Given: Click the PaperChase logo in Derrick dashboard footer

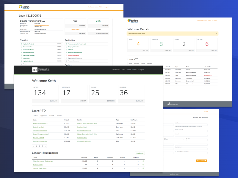Looking at the screenshot, I should tap(173, 104).
